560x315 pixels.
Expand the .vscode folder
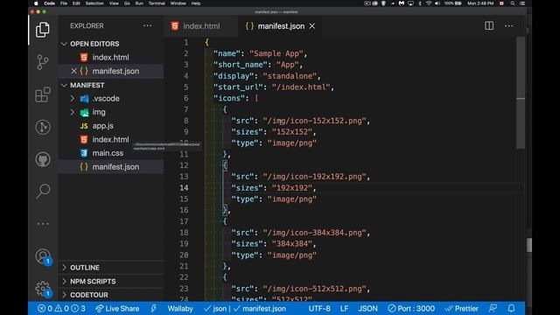tap(73, 98)
